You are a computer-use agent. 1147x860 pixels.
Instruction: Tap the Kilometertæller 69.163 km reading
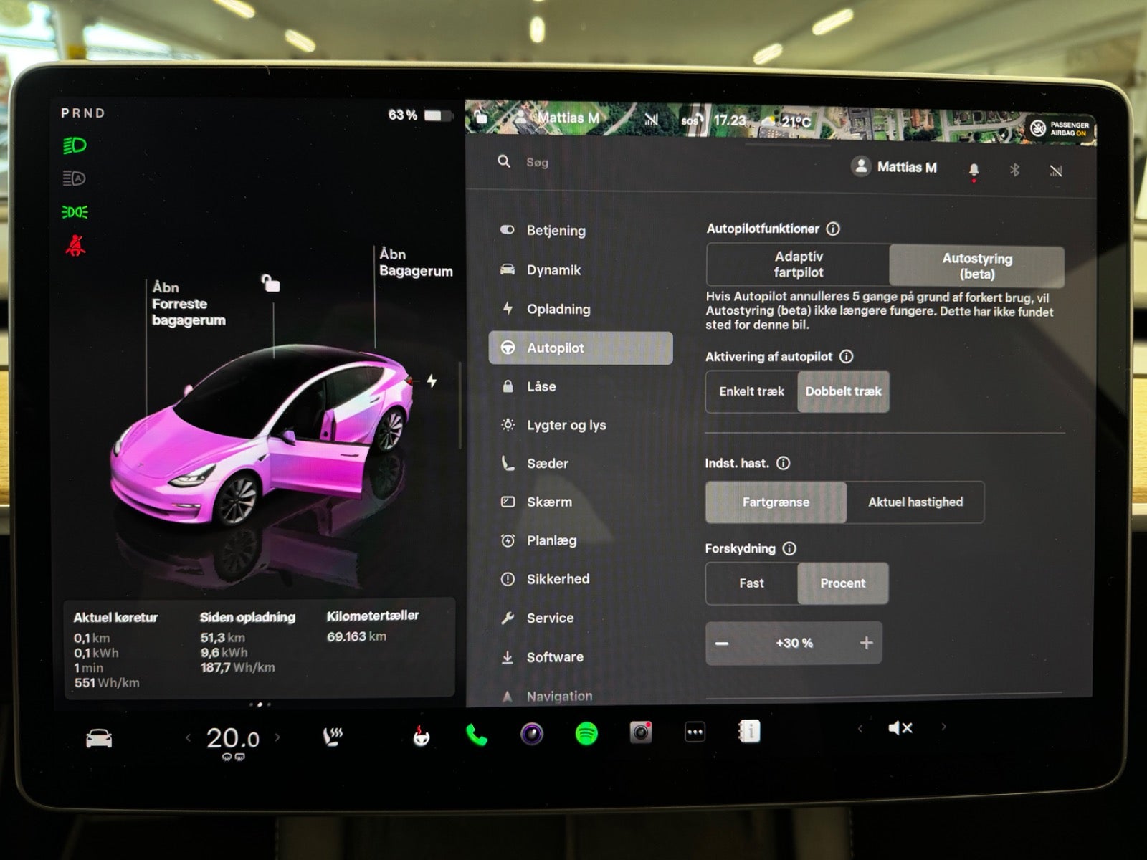373,626
